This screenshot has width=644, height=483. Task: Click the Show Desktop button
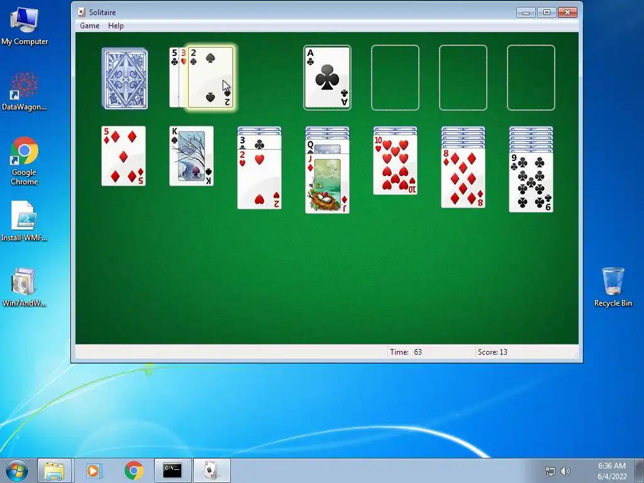click(640, 470)
